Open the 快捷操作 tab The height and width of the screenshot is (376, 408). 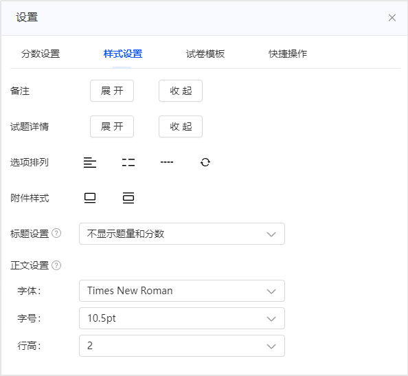(x=288, y=54)
